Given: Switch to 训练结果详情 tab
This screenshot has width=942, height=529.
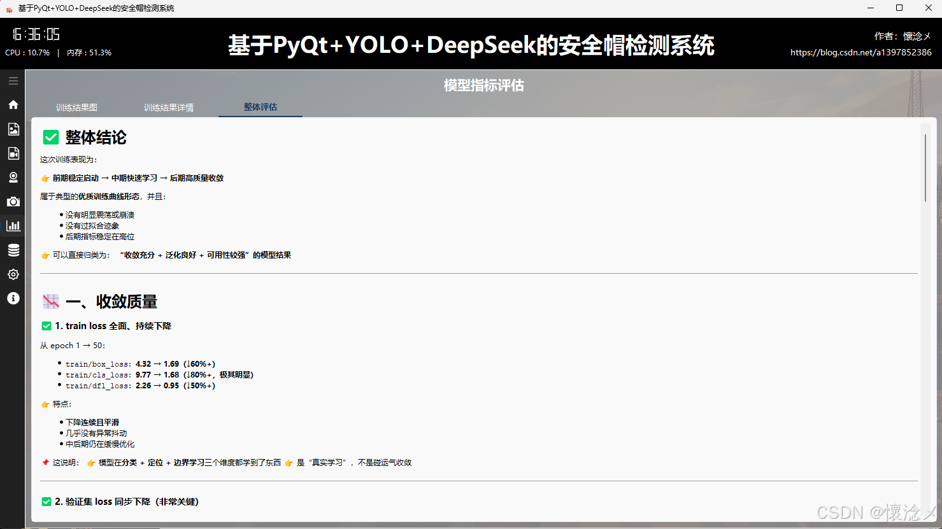Looking at the screenshot, I should (x=169, y=108).
